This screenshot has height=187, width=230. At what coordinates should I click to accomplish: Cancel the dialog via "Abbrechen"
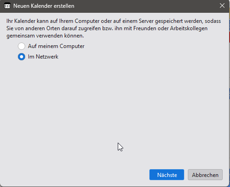(205, 175)
